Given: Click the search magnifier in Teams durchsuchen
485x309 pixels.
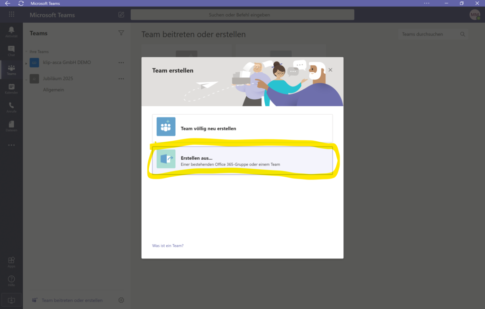Looking at the screenshot, I should click(x=462, y=34).
